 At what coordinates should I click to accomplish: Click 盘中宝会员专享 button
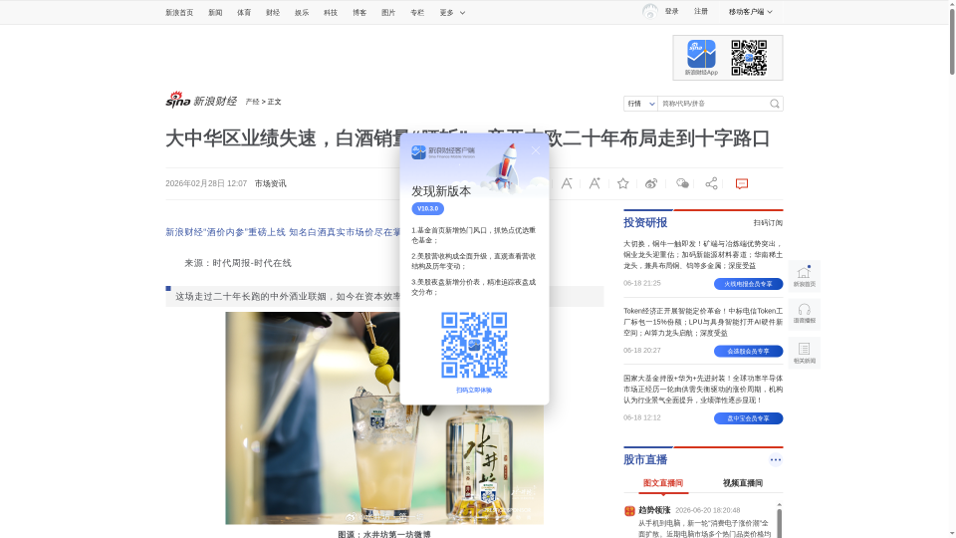coord(748,418)
